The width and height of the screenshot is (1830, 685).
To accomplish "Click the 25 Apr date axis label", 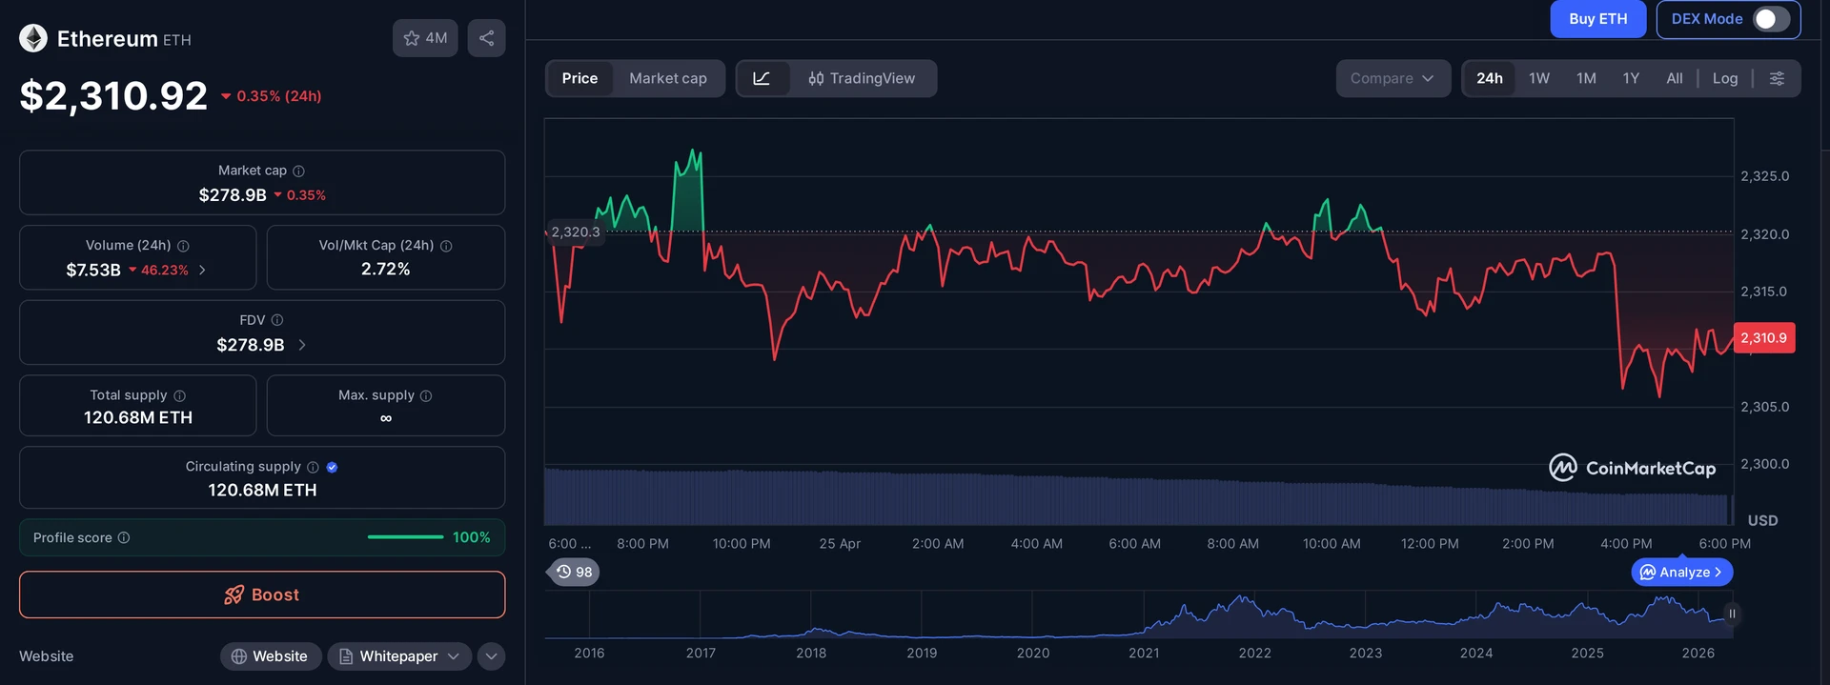I will click(840, 544).
